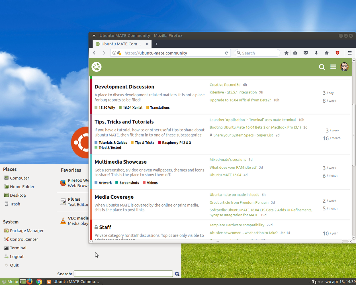This screenshot has height=285, width=356.
Task: Open topic "Great article from Freedom Penguin"
Action: [x=239, y=203]
